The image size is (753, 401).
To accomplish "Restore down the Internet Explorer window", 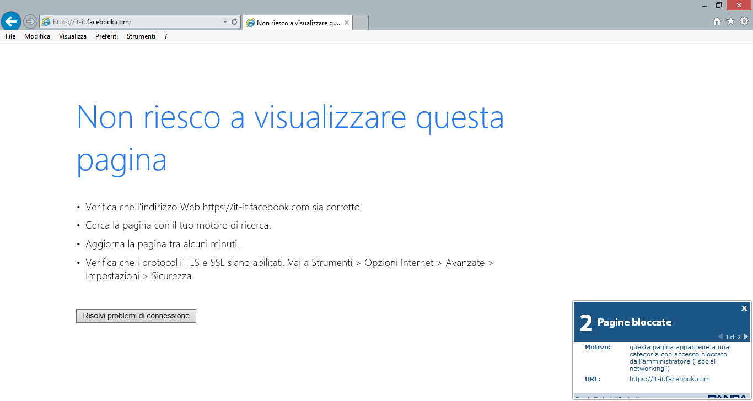I will pos(719,6).
